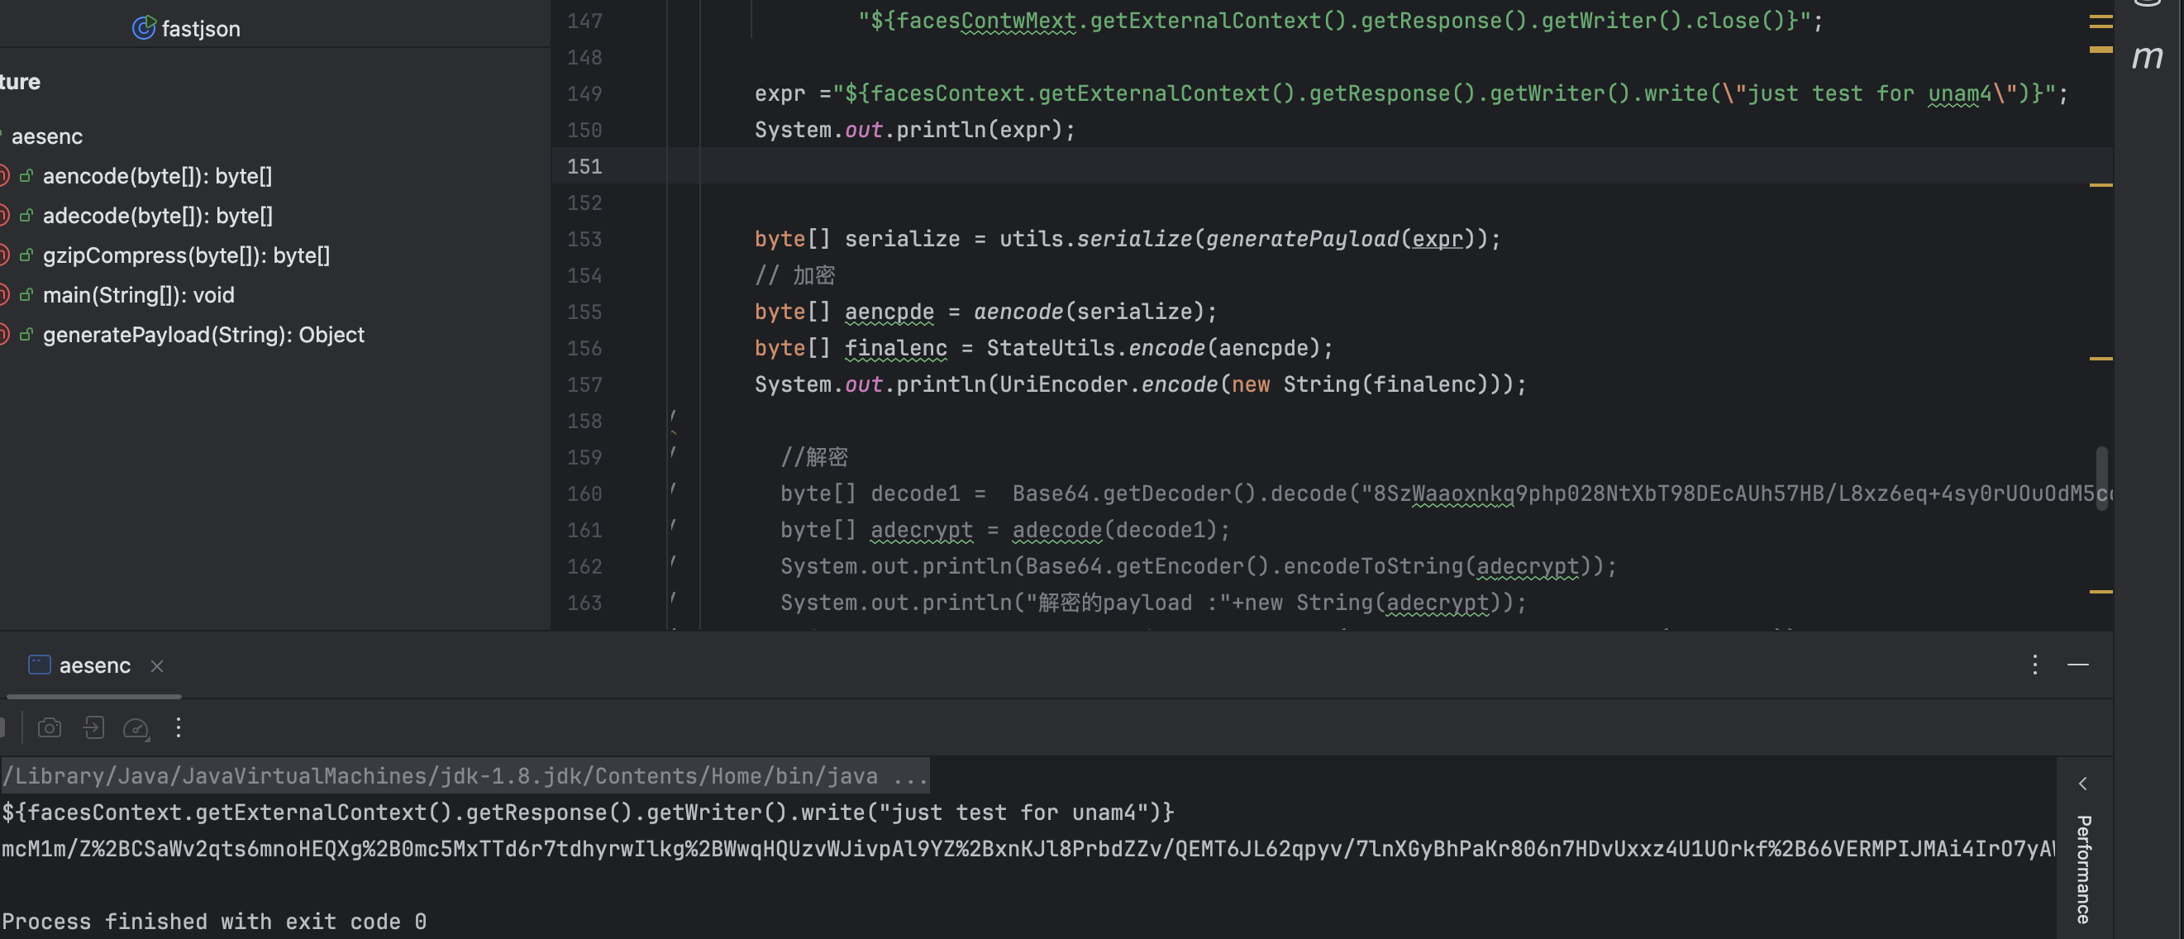Select main method in structure
Screen dimensions: 2184x939
pyautogui.click(x=138, y=296)
